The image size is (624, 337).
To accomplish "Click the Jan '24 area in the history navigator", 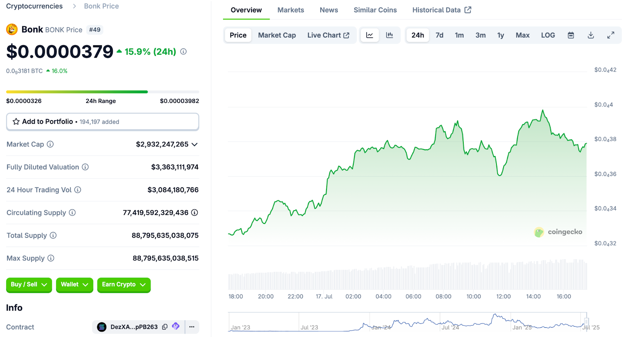I will click(381, 327).
